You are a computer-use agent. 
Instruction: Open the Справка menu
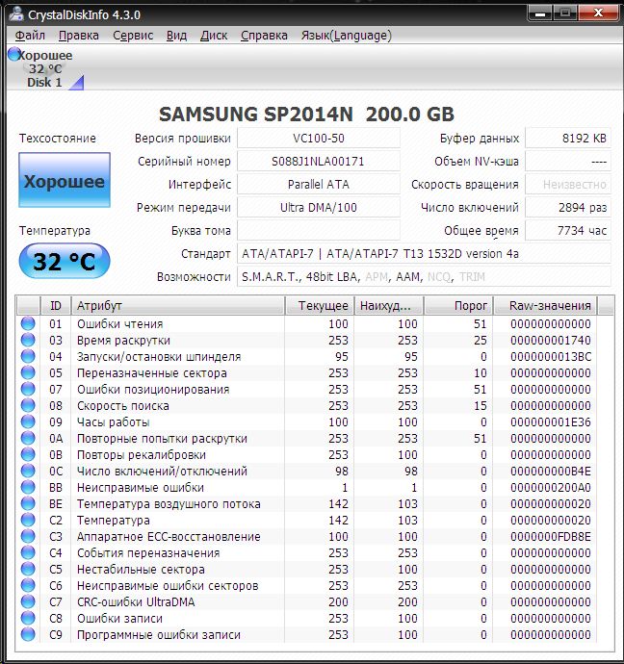click(264, 36)
